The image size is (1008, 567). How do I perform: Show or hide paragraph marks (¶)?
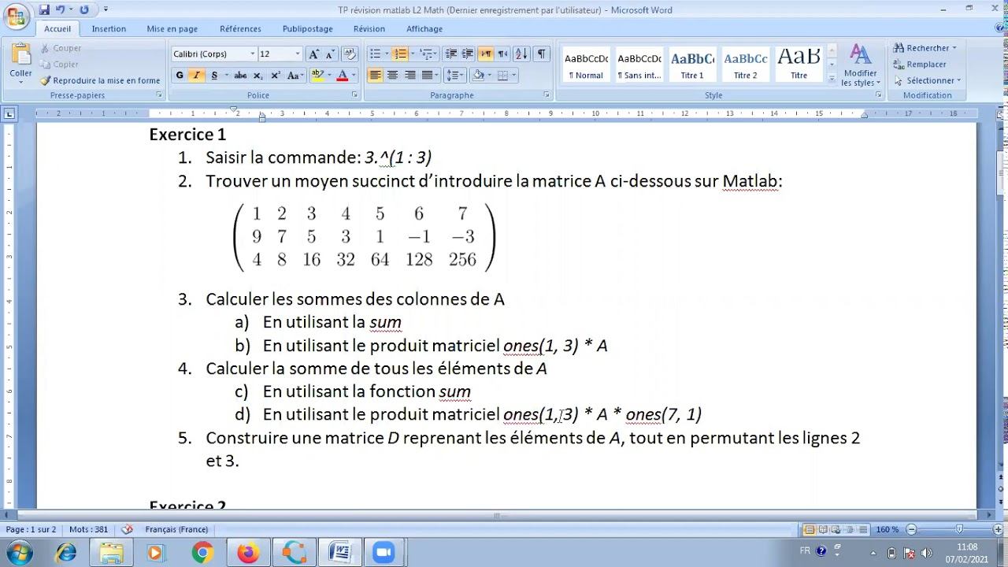point(542,54)
